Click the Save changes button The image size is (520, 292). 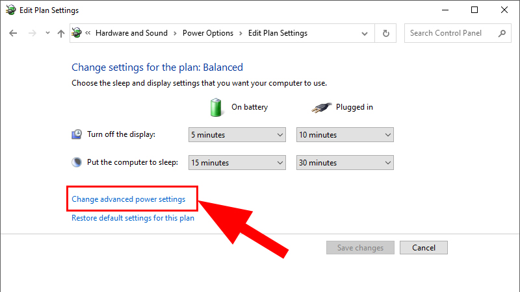coord(360,248)
